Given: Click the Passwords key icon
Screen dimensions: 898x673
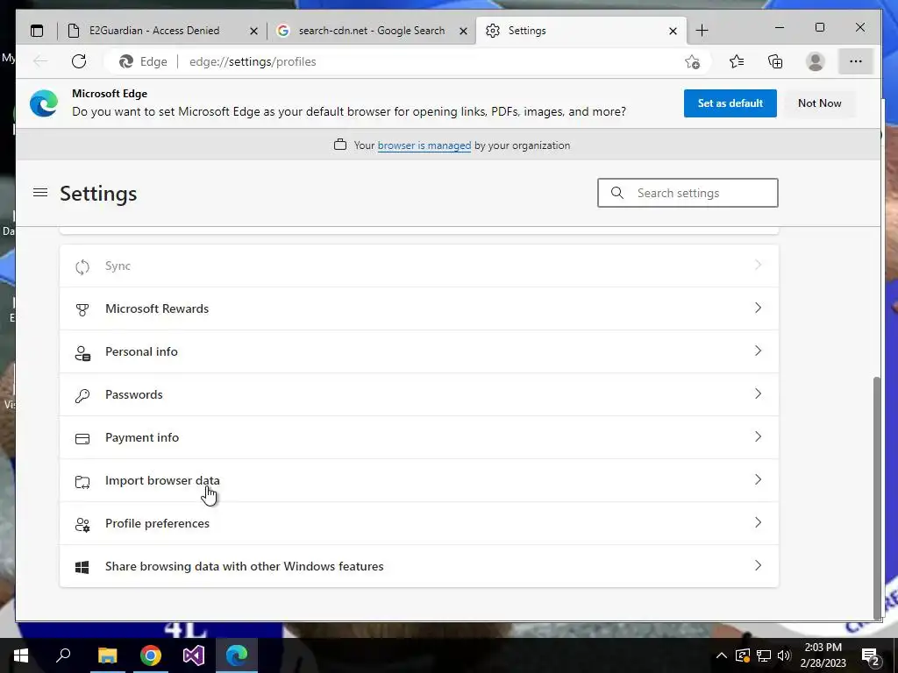Looking at the screenshot, I should click(x=82, y=395).
